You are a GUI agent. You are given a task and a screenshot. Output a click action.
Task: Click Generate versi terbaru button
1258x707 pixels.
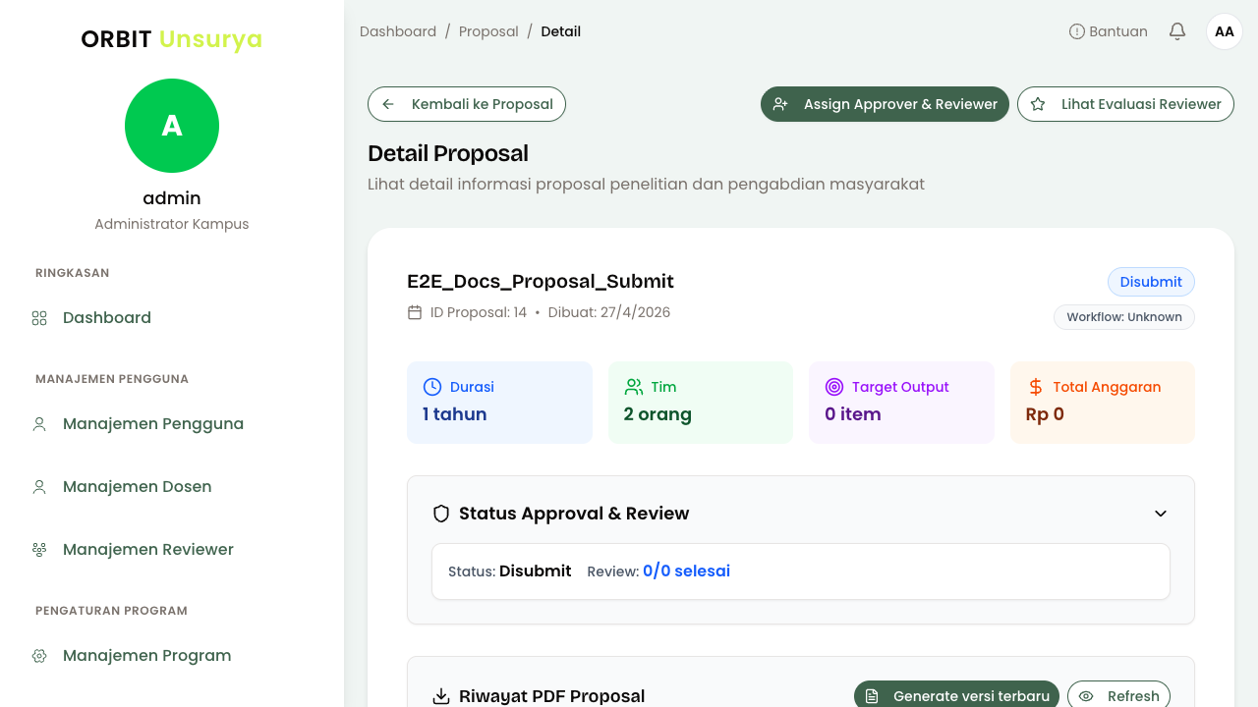tap(956, 695)
